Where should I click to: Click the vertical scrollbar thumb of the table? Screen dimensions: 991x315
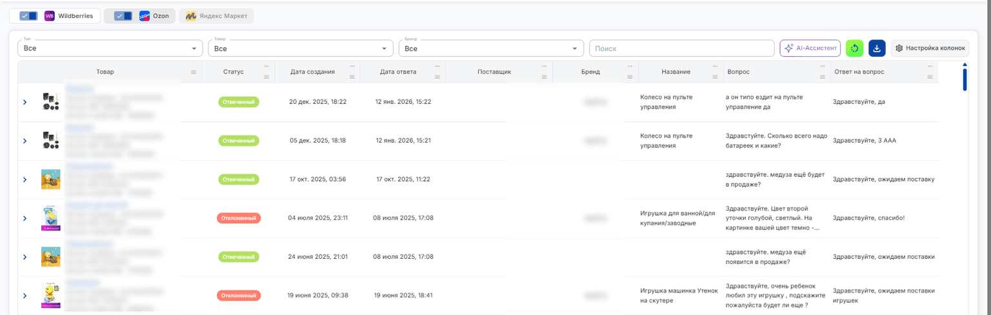pyautogui.click(x=965, y=79)
